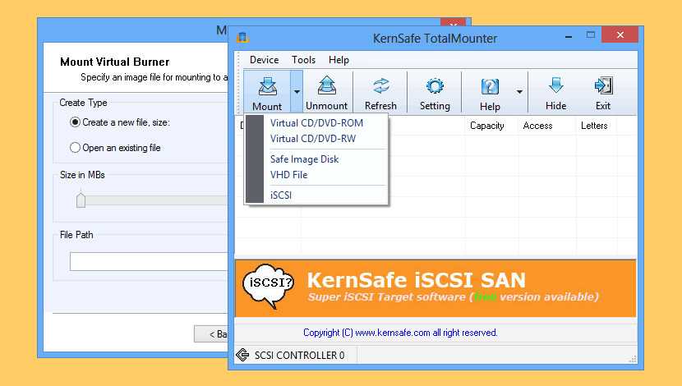
Task: Click the SCSI CONTROLLER 0 status icon
Action: point(243,356)
